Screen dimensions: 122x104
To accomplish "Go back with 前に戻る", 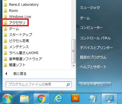I will tap(20, 74).
